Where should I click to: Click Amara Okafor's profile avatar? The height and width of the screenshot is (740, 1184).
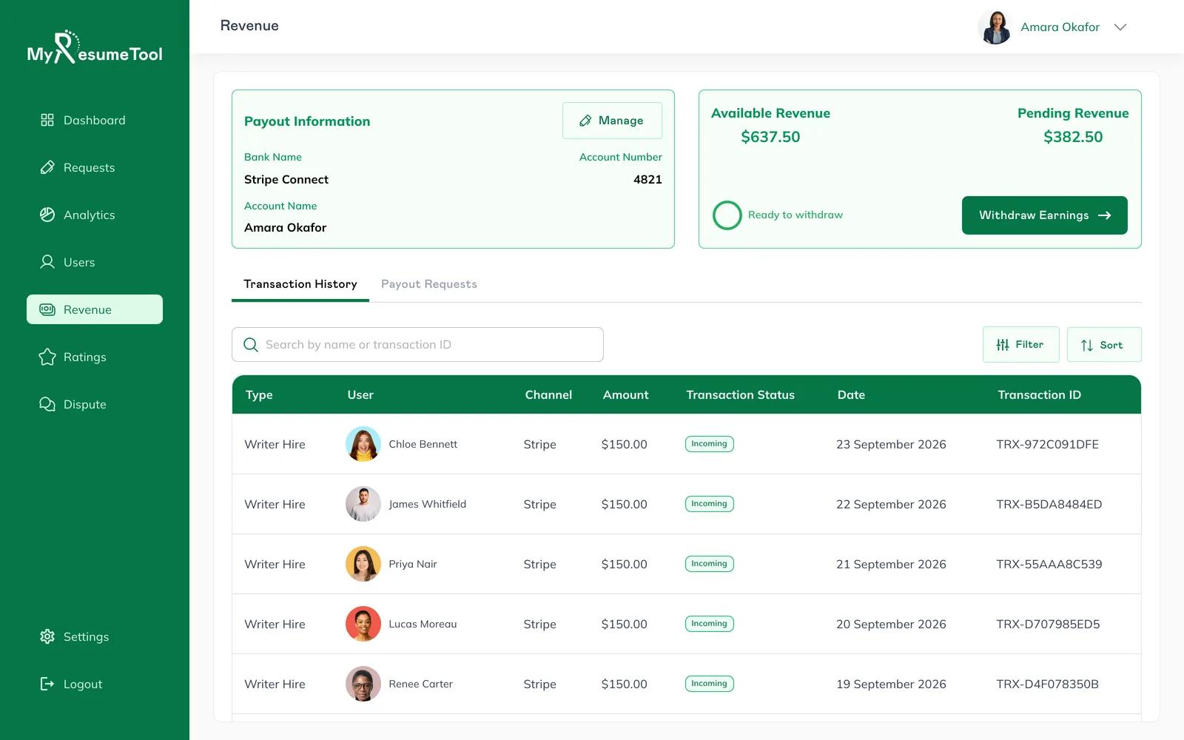pos(995,27)
